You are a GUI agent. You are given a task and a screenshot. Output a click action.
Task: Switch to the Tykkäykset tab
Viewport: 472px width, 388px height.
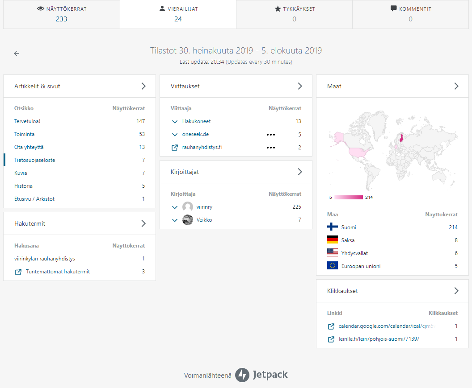pos(295,14)
